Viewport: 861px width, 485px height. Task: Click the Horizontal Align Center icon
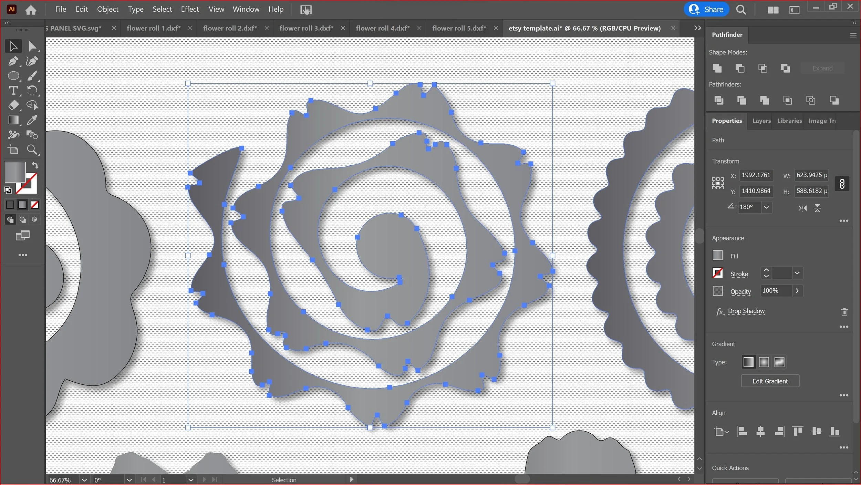pyautogui.click(x=760, y=431)
